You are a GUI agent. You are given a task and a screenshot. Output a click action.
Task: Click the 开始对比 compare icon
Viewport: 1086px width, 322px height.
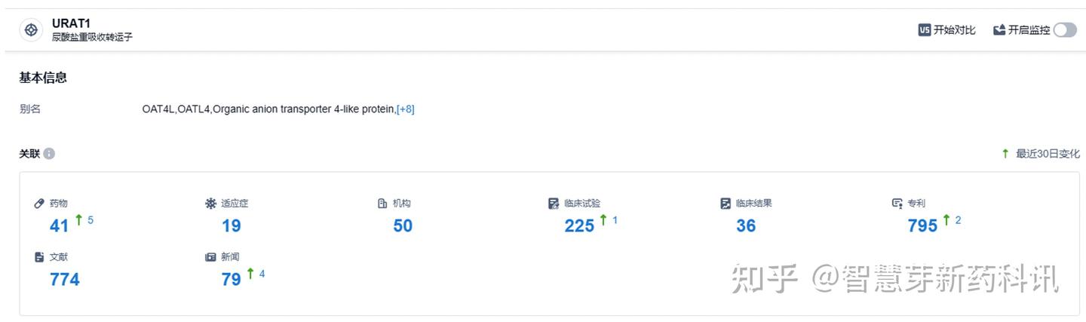[924, 30]
